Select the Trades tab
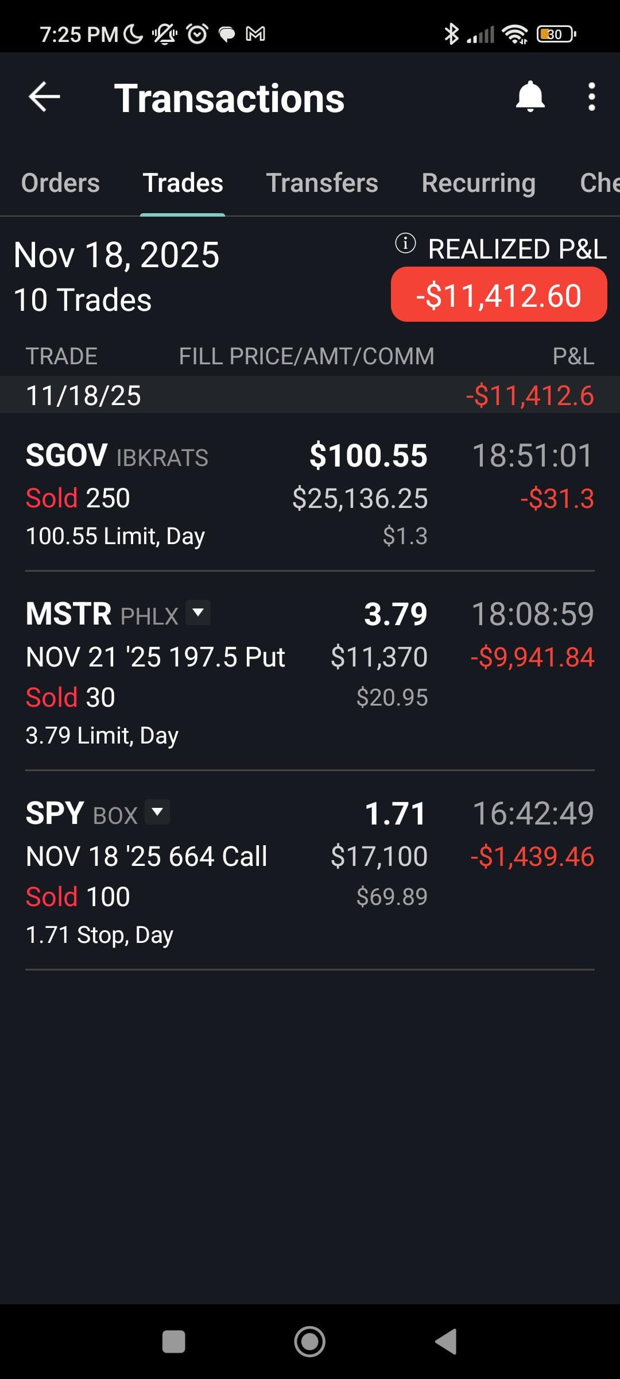The height and width of the screenshot is (1379, 620). coord(183,183)
